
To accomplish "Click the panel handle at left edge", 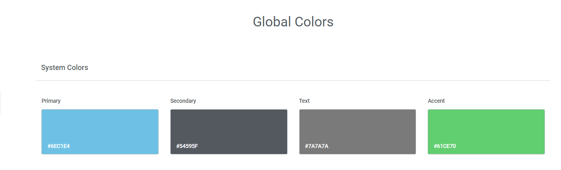I will [1, 103].
